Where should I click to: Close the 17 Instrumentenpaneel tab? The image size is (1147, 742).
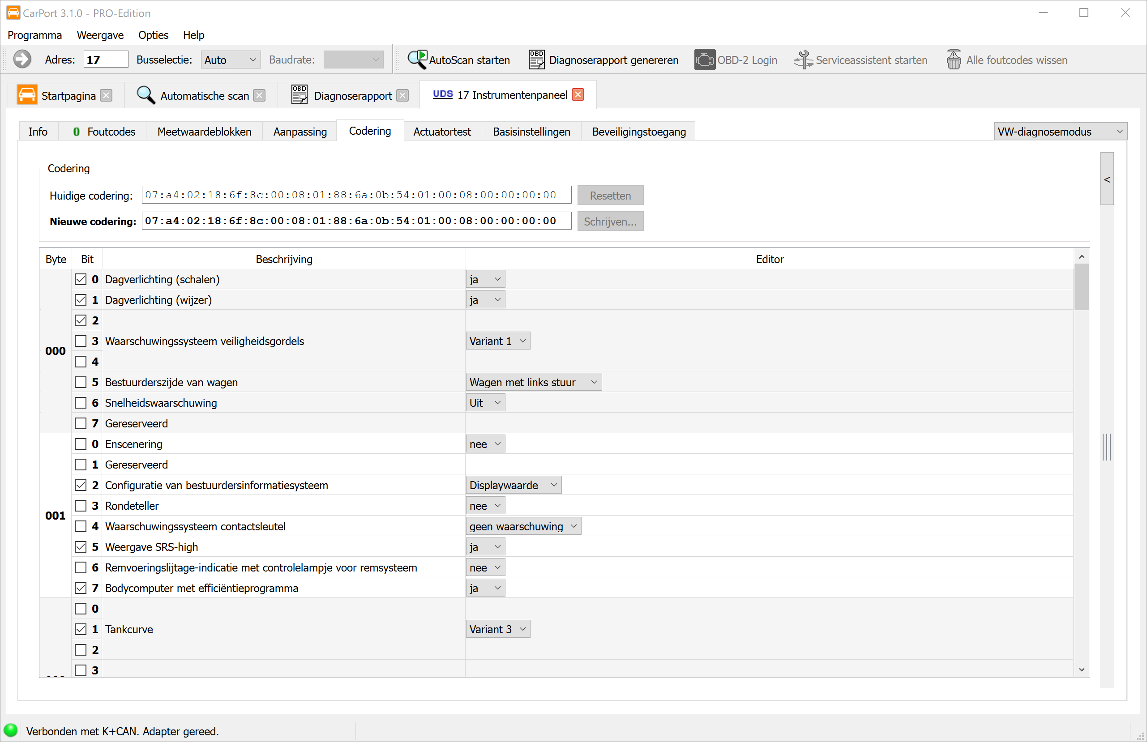578,94
